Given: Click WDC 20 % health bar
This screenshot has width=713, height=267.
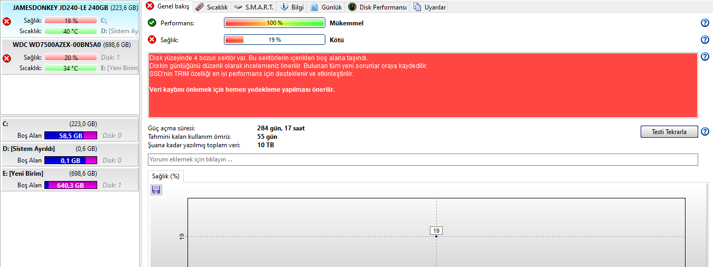Looking at the screenshot, I should [71, 58].
